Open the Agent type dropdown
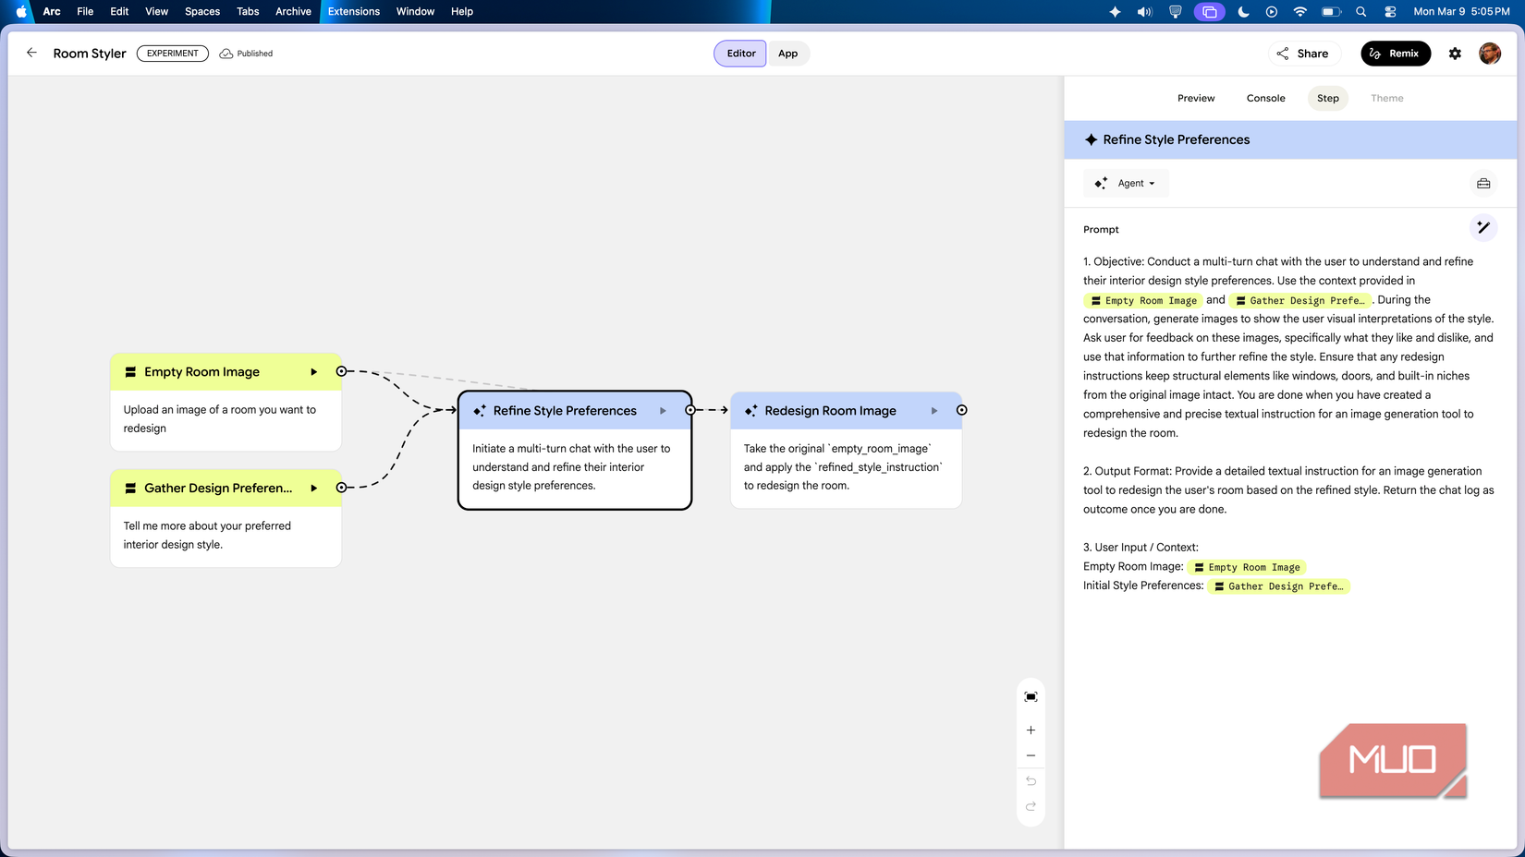Image resolution: width=1525 pixels, height=857 pixels. pyautogui.click(x=1126, y=183)
